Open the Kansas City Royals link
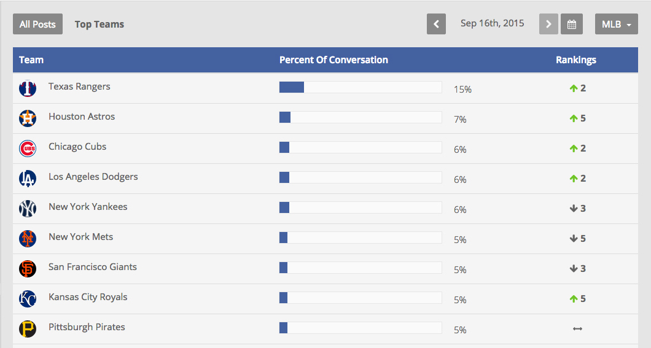 [88, 297]
